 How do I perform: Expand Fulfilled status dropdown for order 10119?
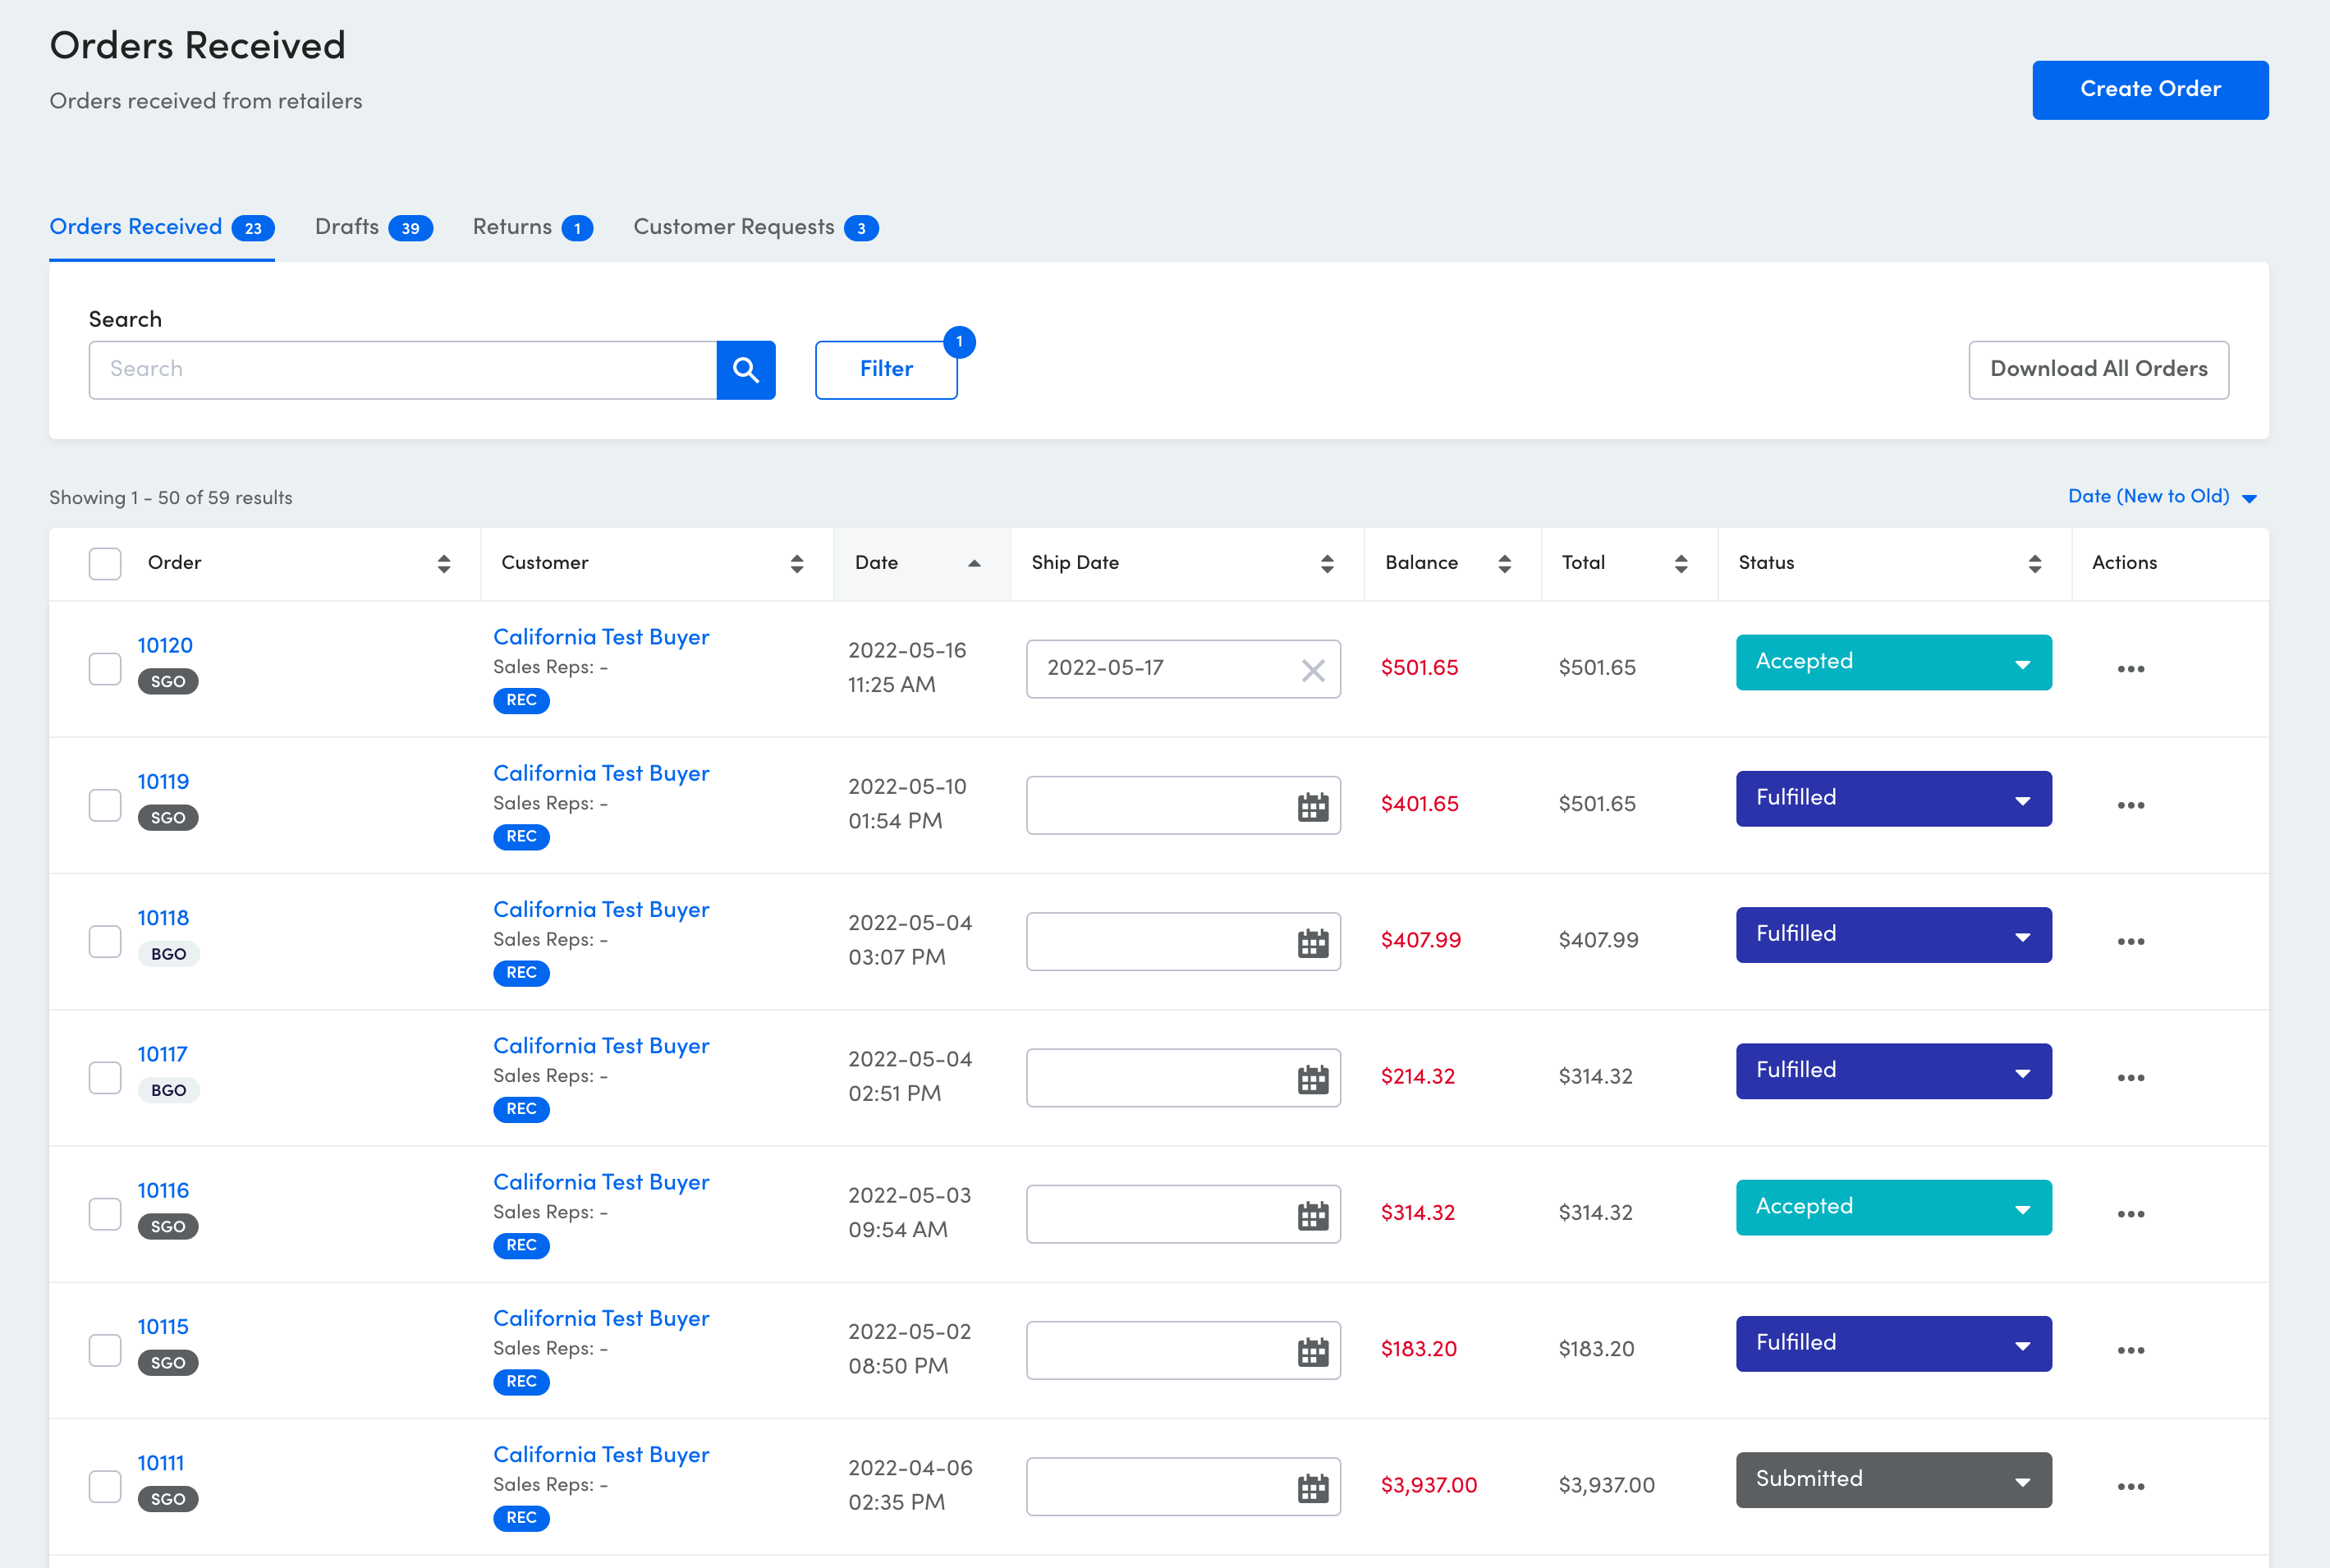coord(1894,799)
